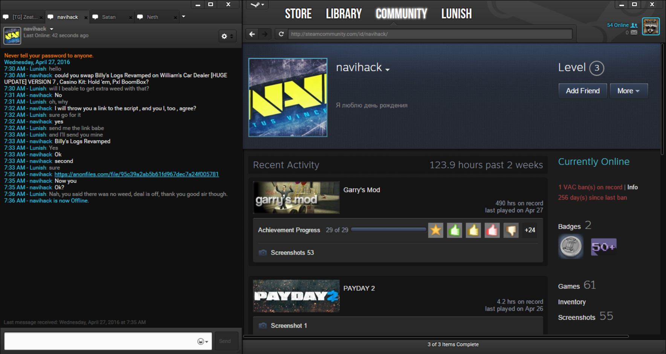Click the thumbs-down achievement icon

[x=511, y=230]
